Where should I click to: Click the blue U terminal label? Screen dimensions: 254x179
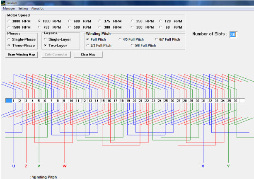[14, 166]
